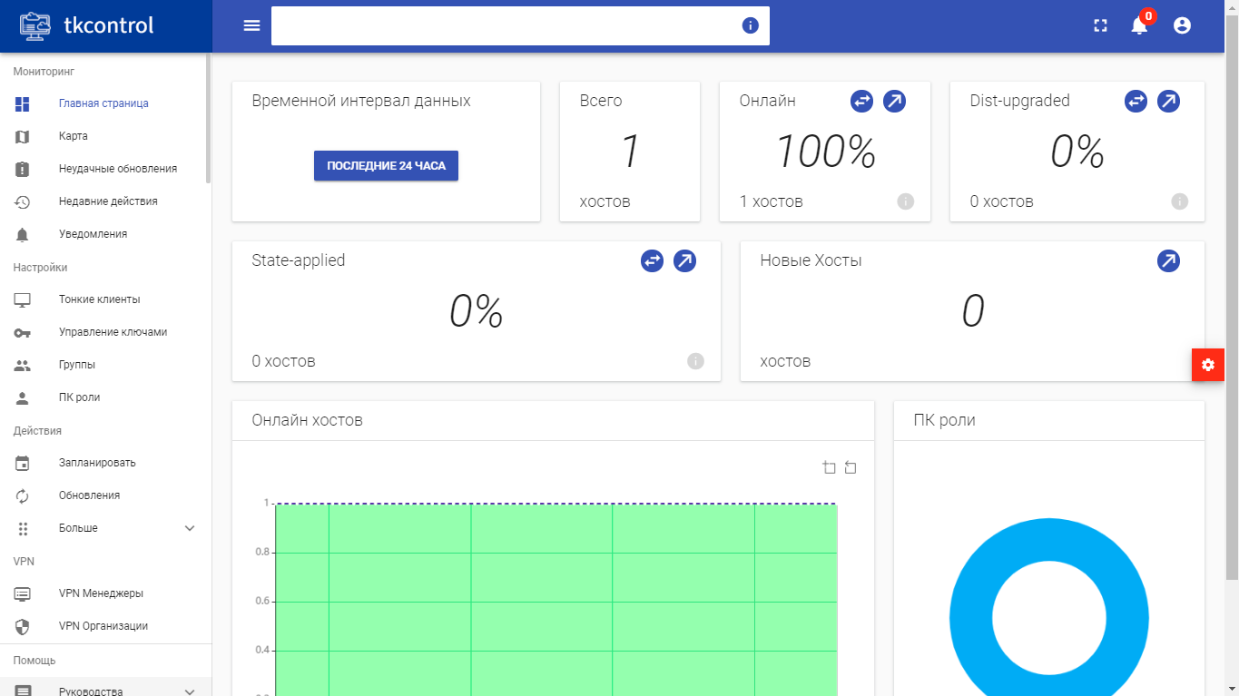This screenshot has width=1239, height=696.
Task: Toggle the Dist-upgraded card swap icon
Action: click(x=1136, y=102)
